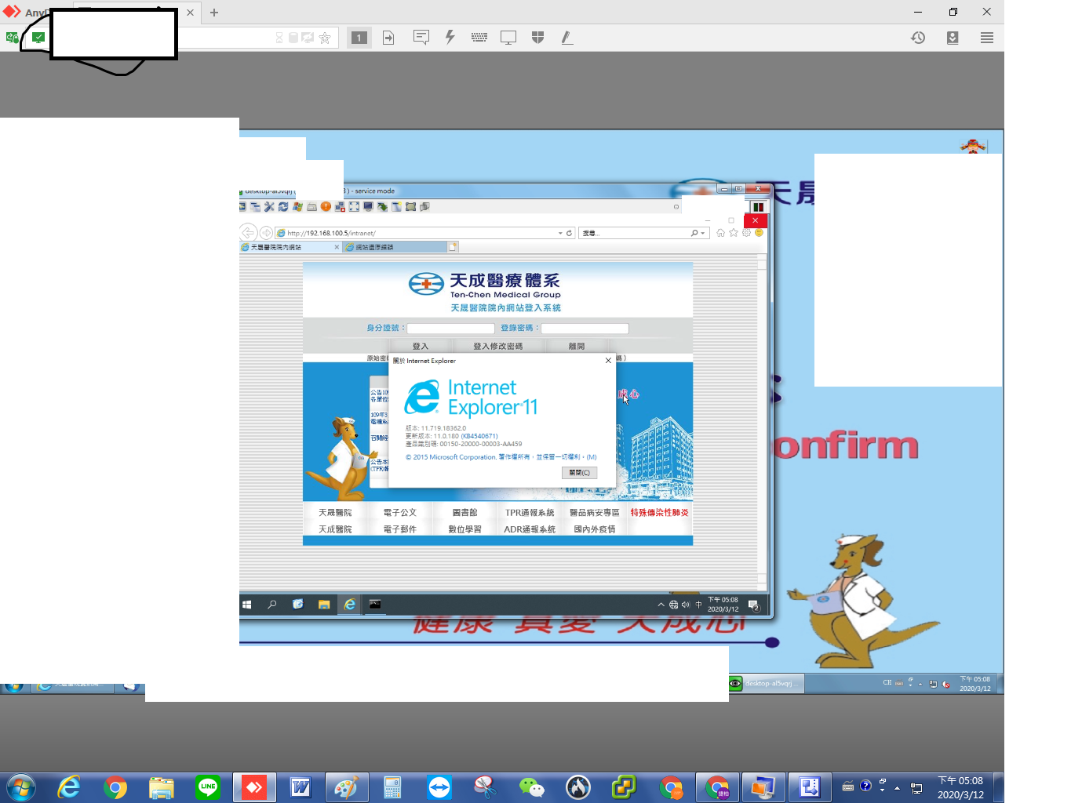Open new IE tab button
Screen dimensions: 1071x803
pos(453,247)
